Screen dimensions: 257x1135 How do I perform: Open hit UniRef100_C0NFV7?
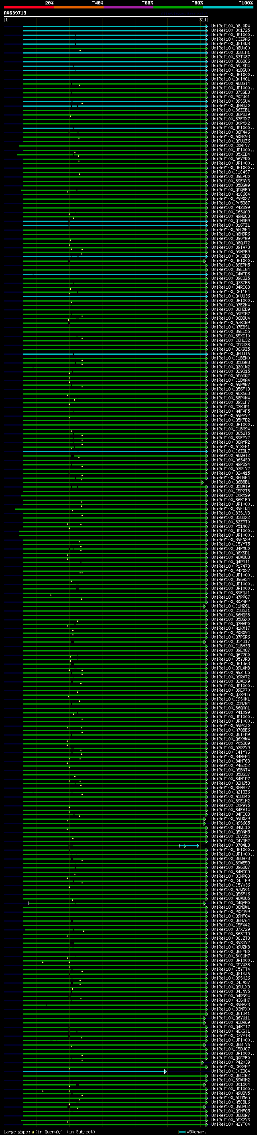pyautogui.click(x=230, y=145)
